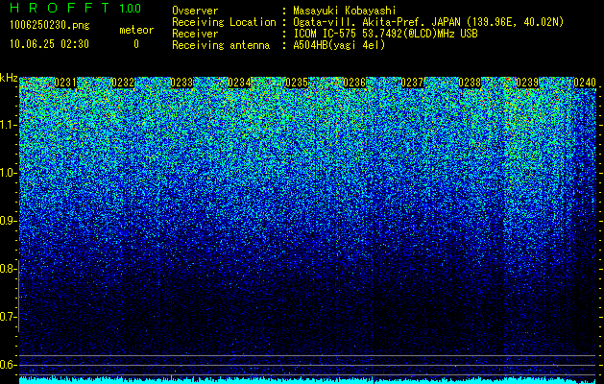This screenshot has height=384, width=604.
Task: Click the 0235 time marker
Action: pyautogui.click(x=297, y=83)
